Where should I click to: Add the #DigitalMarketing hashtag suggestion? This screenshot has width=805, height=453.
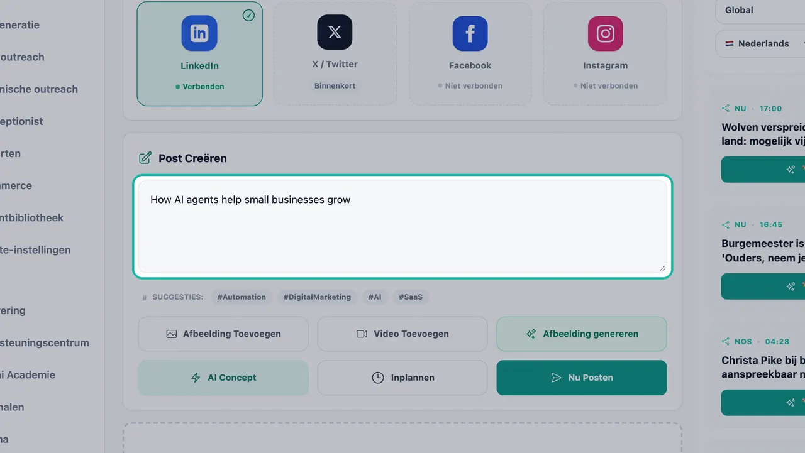tap(317, 297)
